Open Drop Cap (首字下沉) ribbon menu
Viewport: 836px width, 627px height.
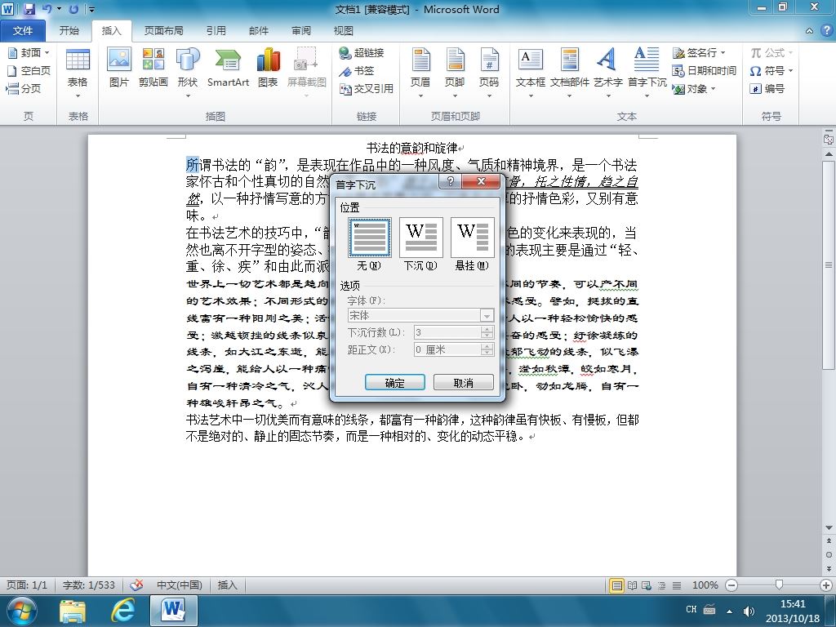tap(647, 73)
